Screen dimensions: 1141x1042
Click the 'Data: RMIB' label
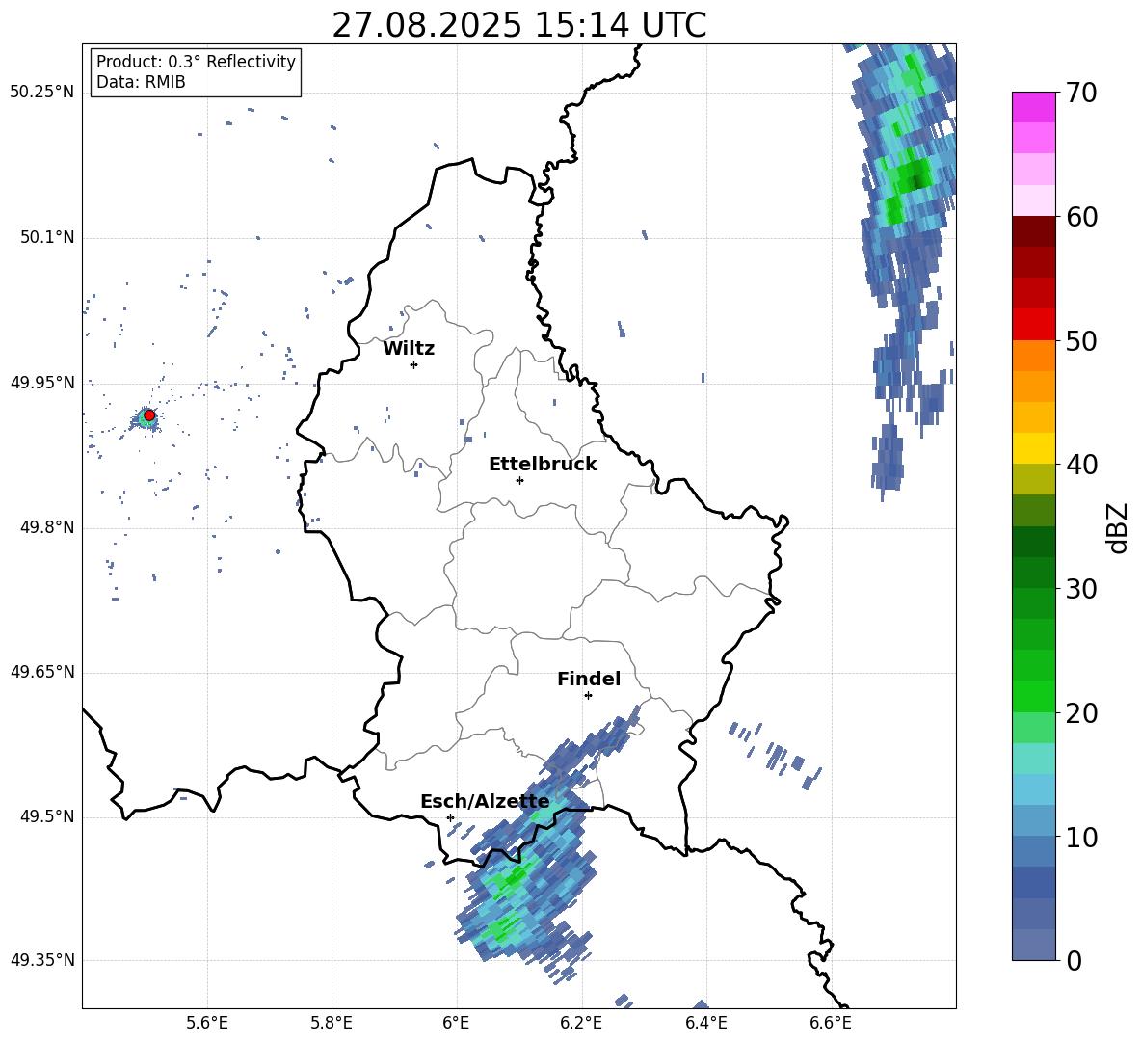(x=141, y=82)
